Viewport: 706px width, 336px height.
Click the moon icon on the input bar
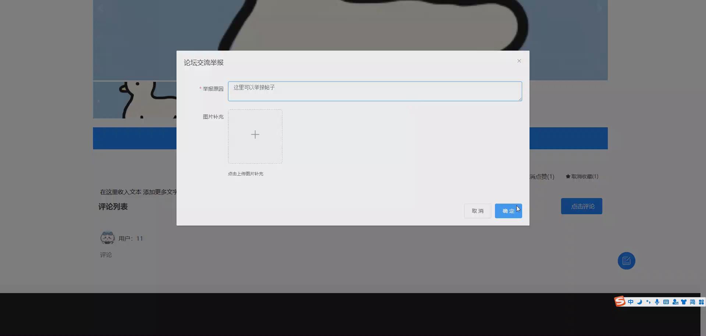point(639,302)
